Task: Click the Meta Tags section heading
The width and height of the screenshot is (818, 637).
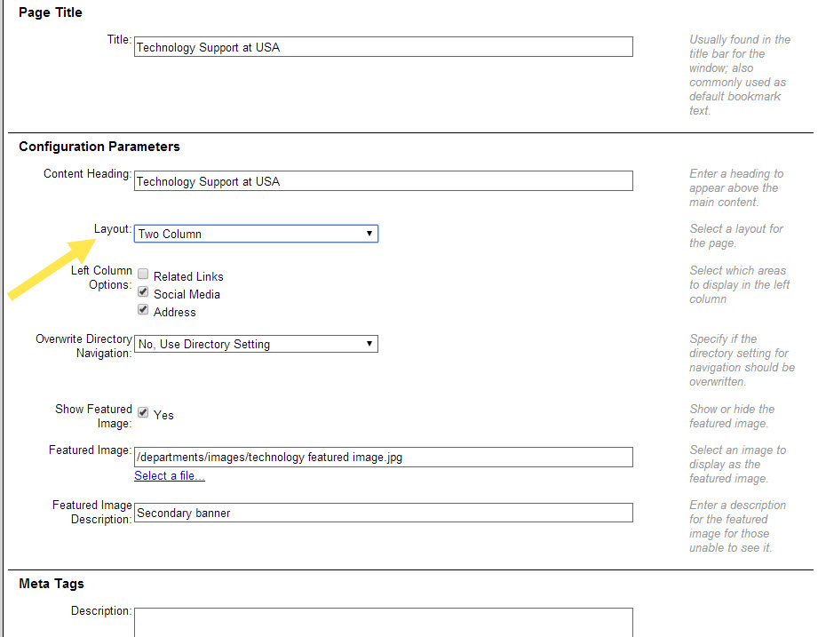Action: coord(52,584)
